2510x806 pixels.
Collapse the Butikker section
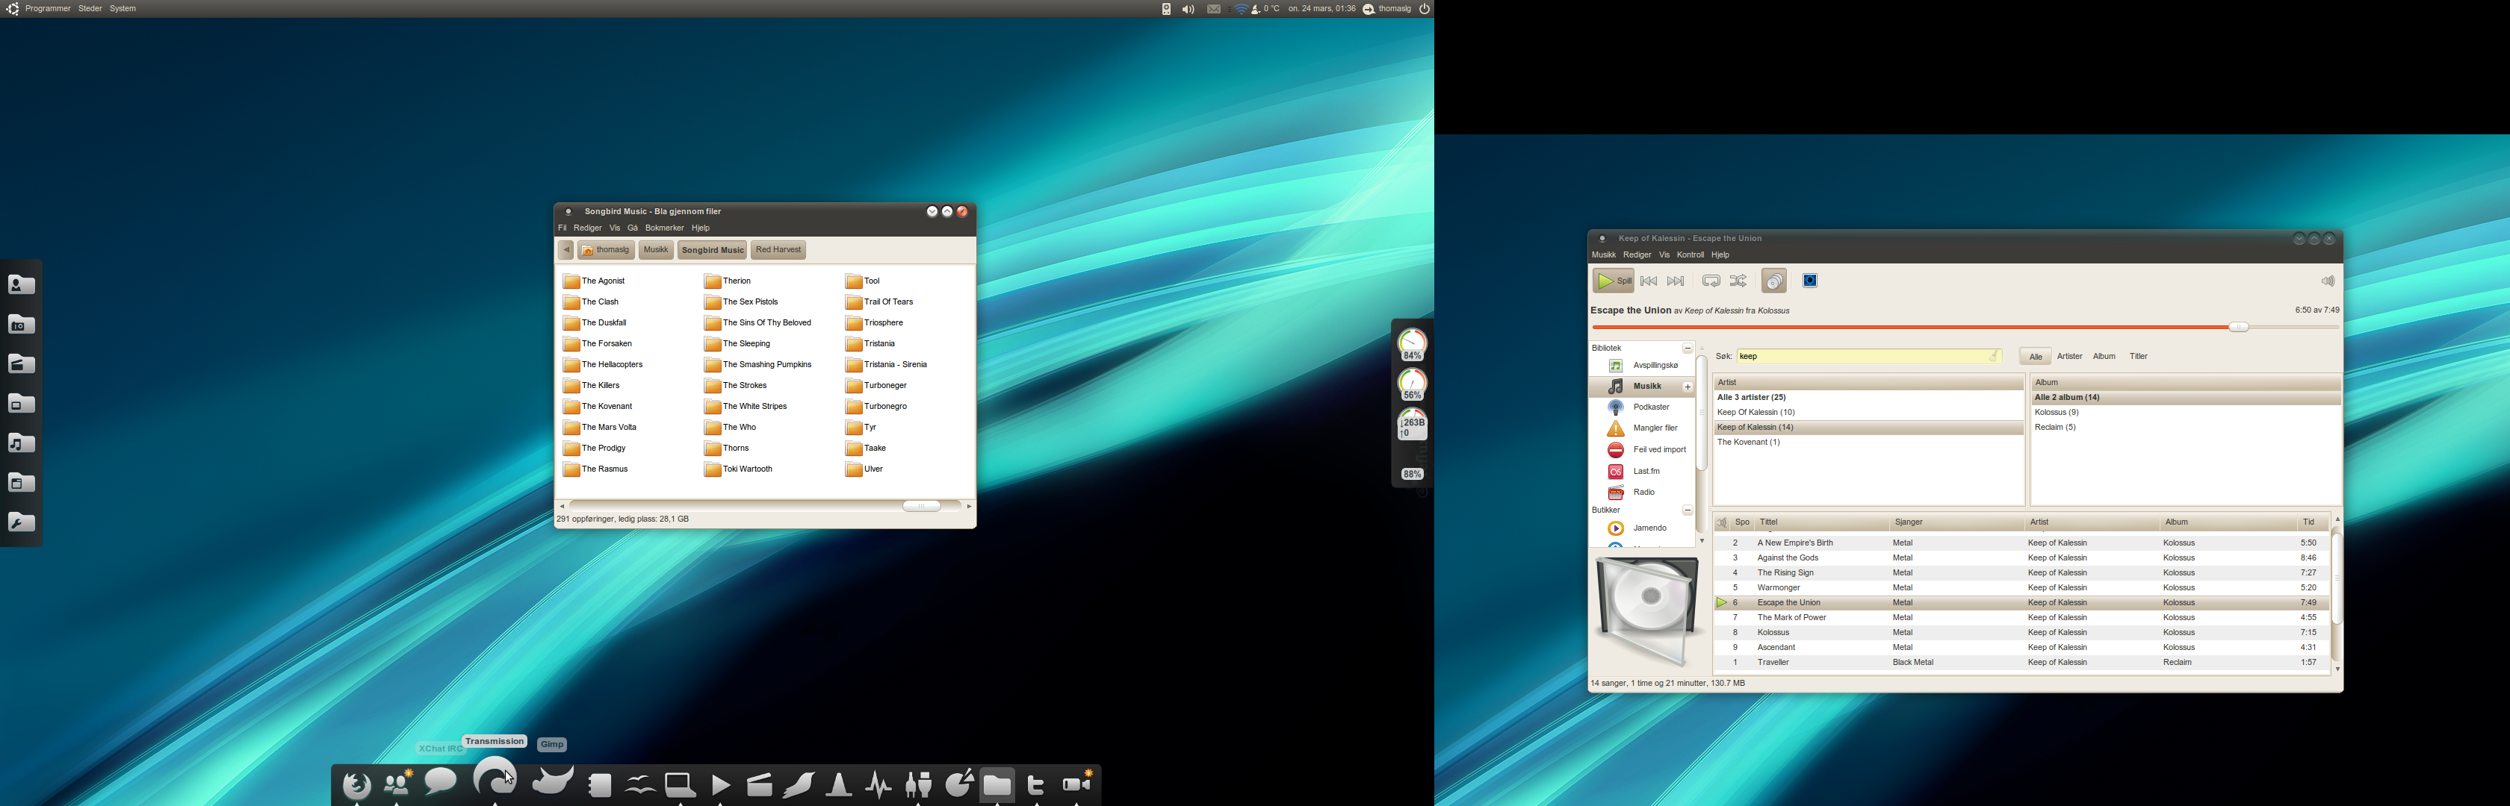pos(1688,510)
